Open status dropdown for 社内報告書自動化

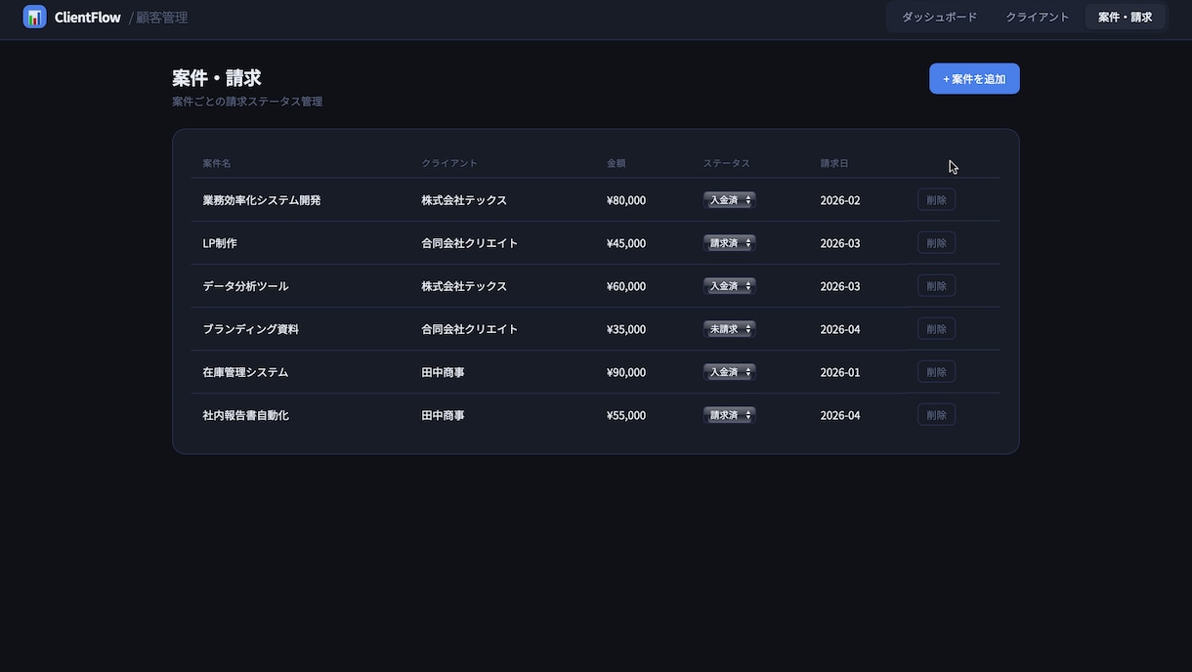(x=729, y=415)
